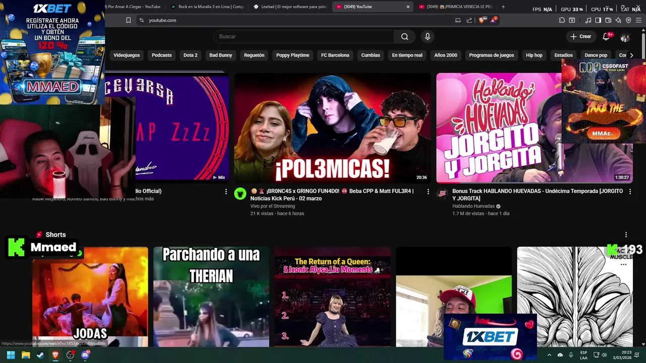Open OBS Studio from the taskbar
Screen dimensions: 646x363
click(x=70, y=355)
